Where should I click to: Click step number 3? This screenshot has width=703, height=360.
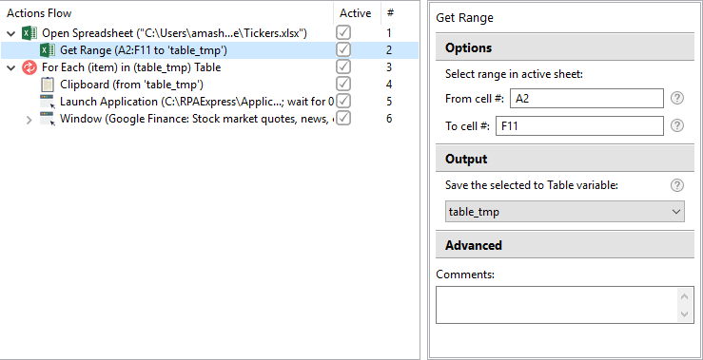point(389,67)
